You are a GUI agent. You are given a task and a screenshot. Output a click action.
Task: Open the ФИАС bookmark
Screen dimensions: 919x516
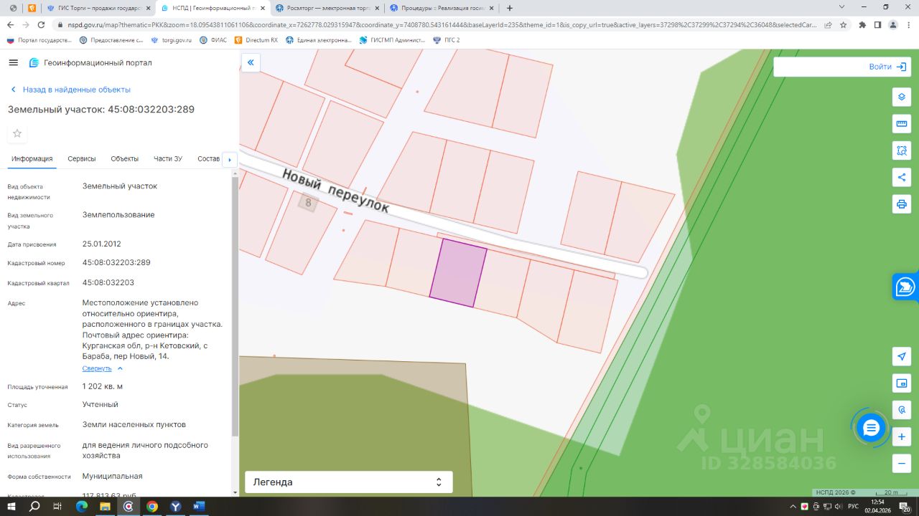click(x=213, y=40)
